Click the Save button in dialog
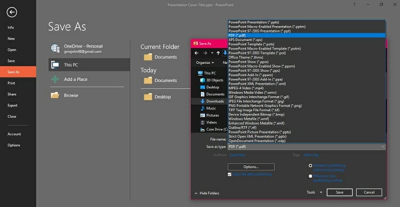Viewport: 400px width, 207px height. point(340,192)
